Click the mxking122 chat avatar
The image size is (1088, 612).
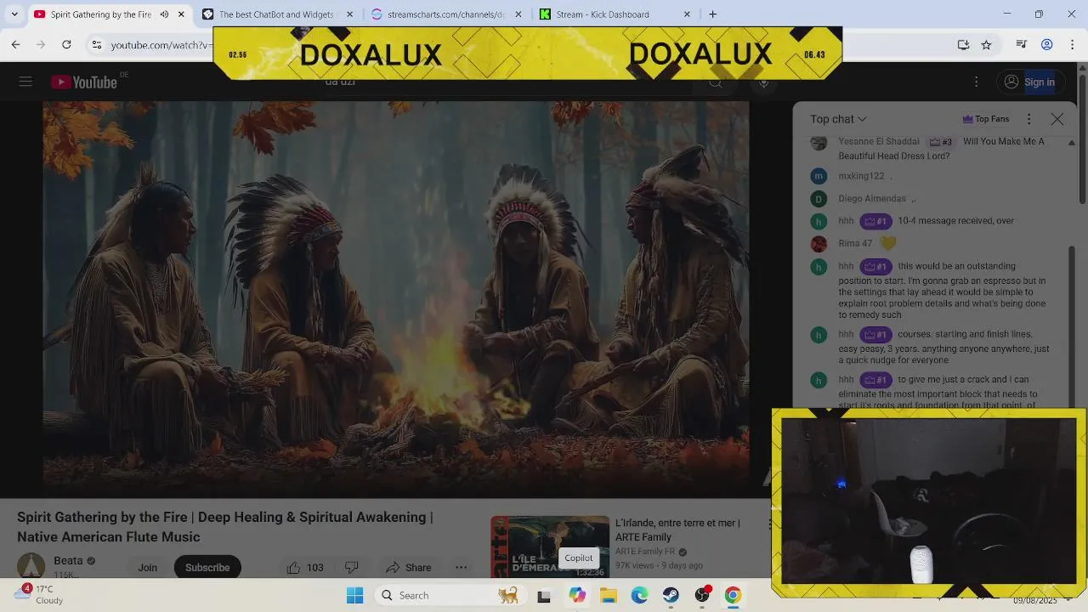[x=819, y=176]
